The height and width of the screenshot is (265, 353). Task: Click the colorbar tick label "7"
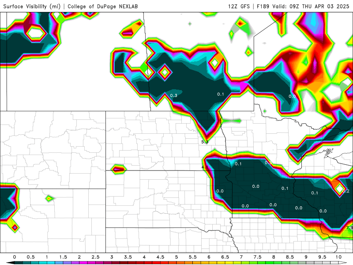tap(241, 257)
